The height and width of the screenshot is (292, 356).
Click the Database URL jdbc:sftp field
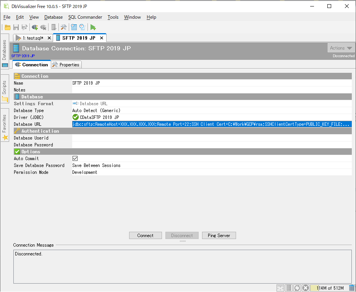(x=212, y=124)
